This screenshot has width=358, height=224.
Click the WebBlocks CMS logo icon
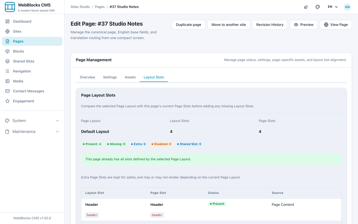tap(10, 7)
